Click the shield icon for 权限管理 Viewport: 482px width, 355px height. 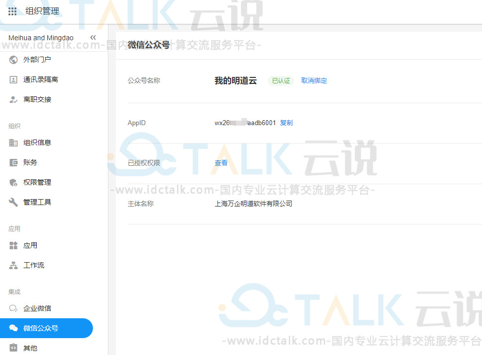(x=13, y=182)
